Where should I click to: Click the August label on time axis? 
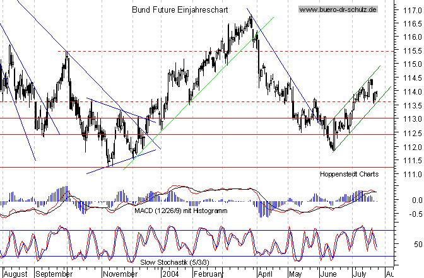click(16, 274)
